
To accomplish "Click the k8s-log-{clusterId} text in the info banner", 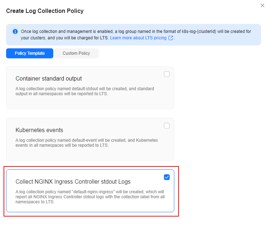I will pyautogui.click(x=199, y=31).
